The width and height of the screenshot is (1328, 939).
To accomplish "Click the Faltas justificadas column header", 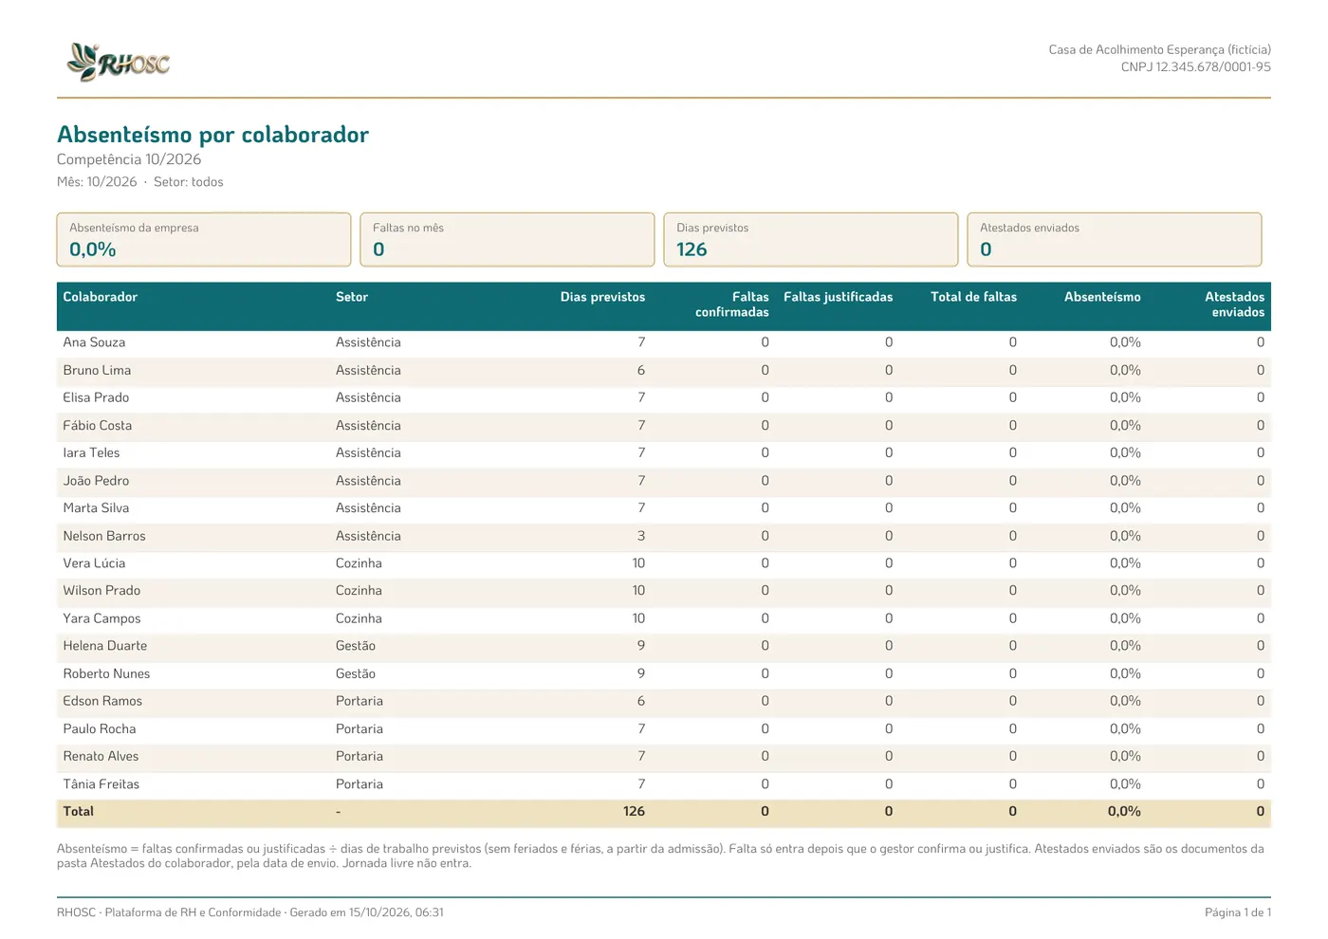I will point(839,297).
